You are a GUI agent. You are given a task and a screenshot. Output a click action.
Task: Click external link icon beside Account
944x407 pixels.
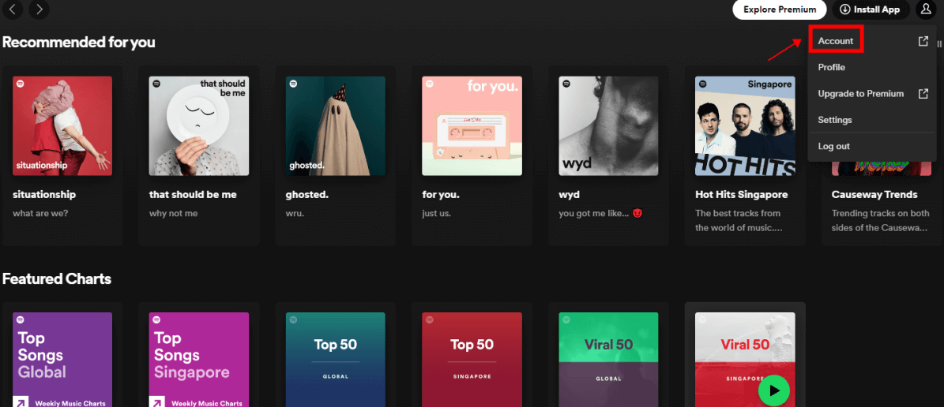(923, 41)
